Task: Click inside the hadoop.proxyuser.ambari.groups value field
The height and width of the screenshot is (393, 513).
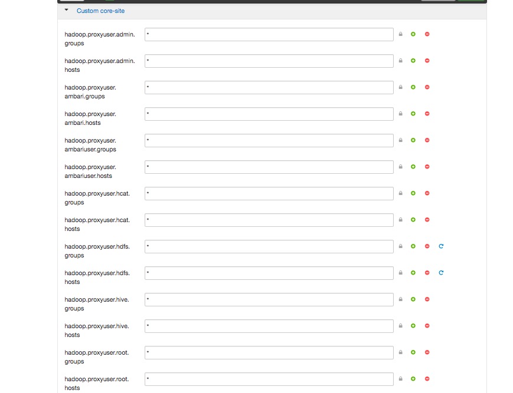Action: [269, 87]
